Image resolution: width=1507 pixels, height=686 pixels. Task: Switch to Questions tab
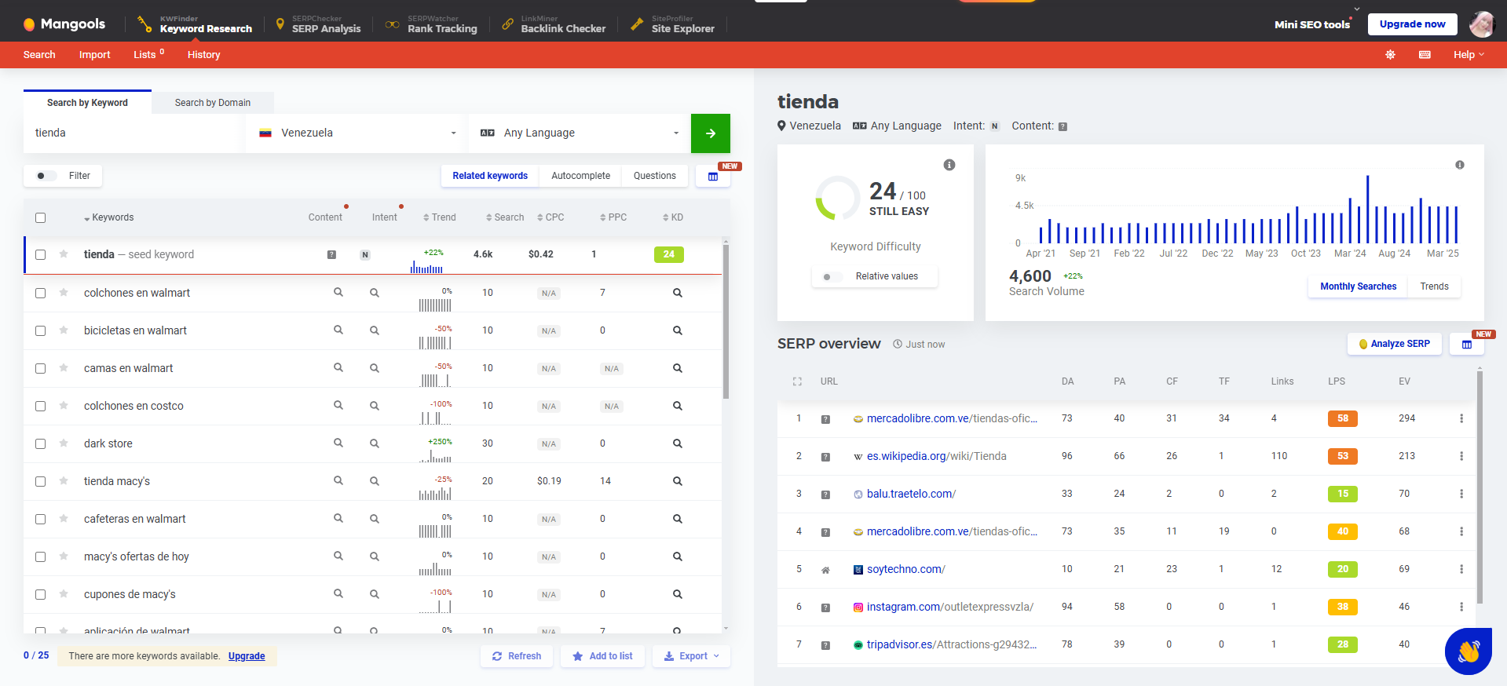(x=654, y=176)
